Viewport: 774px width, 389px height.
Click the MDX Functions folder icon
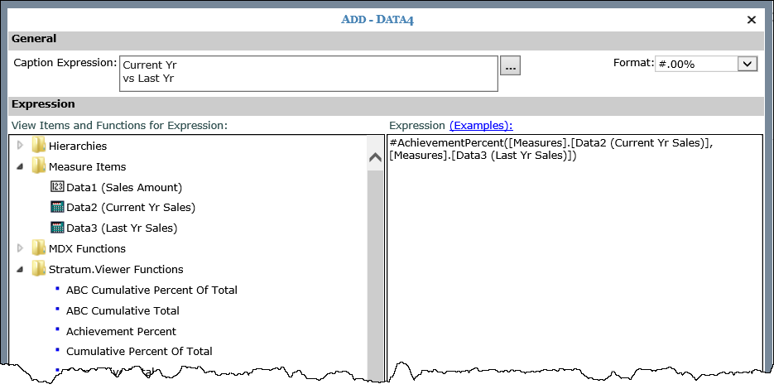38,248
